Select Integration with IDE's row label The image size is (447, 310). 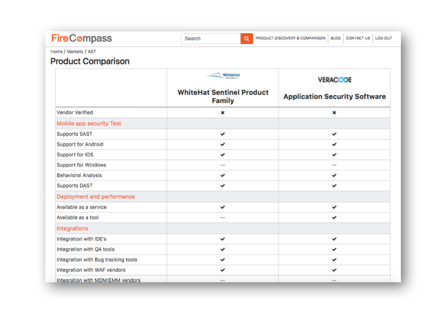pyautogui.click(x=81, y=239)
